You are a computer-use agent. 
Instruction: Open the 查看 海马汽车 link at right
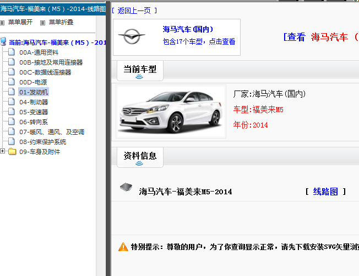(321, 37)
